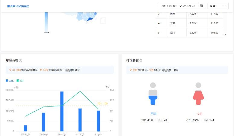Click the map color scale slider handle
The width and height of the screenshot is (234, 136).
click(46, 32)
